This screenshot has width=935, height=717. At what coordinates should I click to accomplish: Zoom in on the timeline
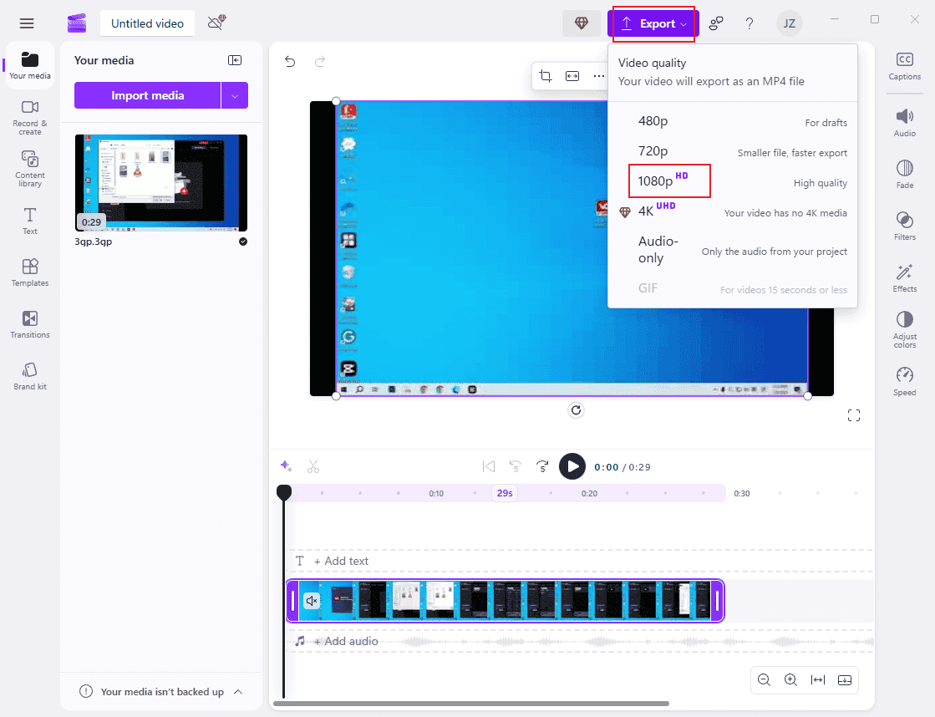tap(790, 679)
